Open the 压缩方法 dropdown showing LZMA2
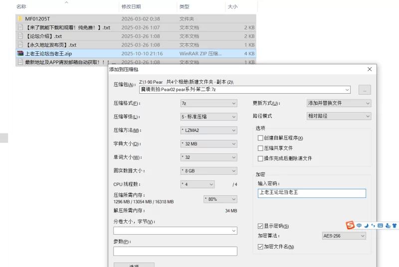399x267 pixels. coord(208,130)
